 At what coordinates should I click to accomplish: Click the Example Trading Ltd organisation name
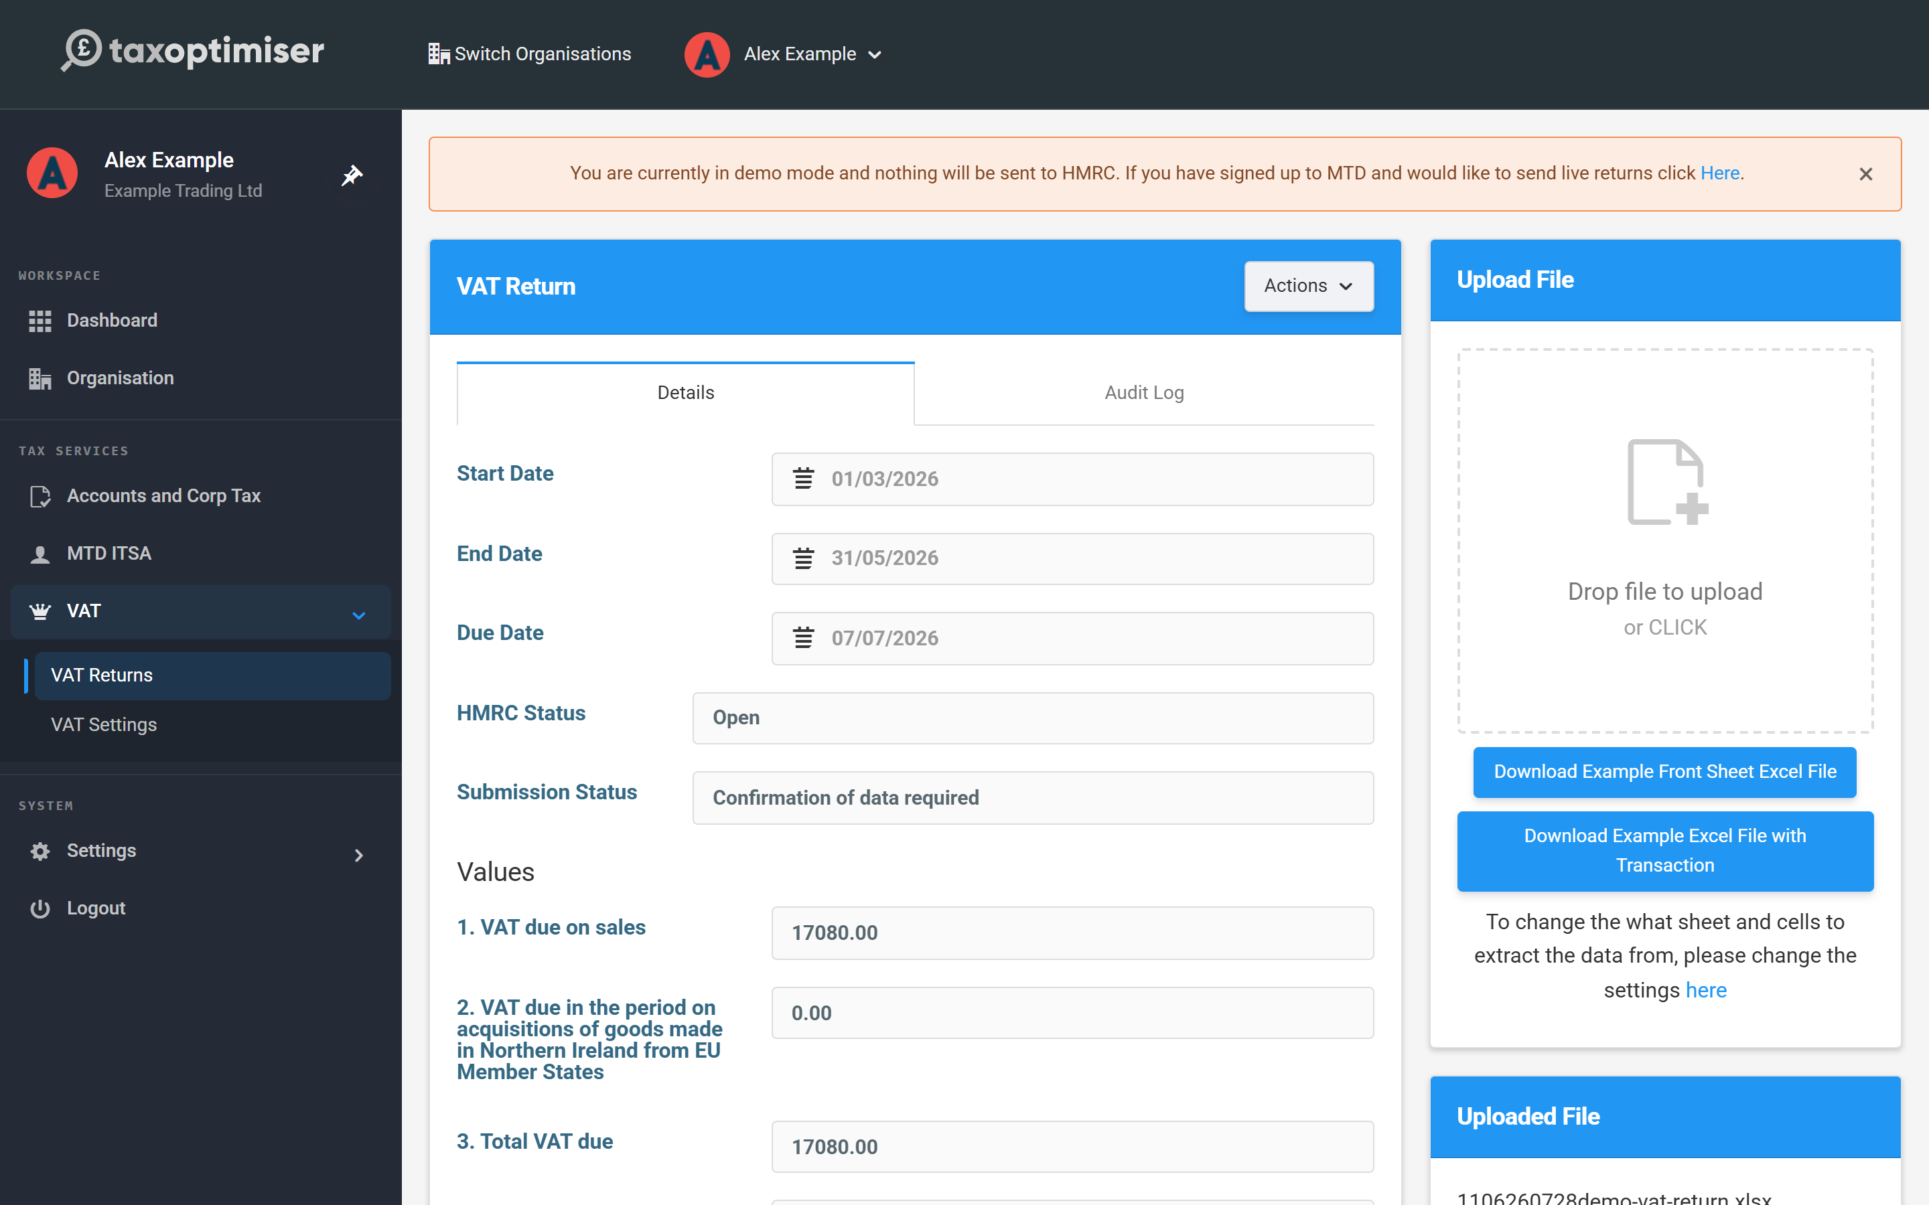pos(184,191)
